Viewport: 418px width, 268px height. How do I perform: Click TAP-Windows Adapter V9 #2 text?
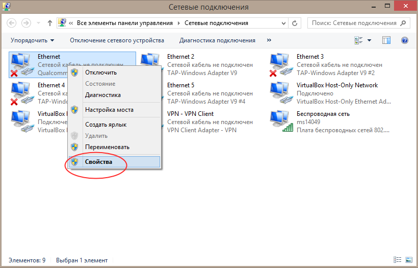tap(335, 73)
